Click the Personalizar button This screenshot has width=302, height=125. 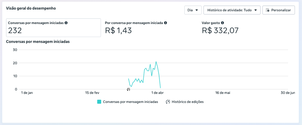279,10
